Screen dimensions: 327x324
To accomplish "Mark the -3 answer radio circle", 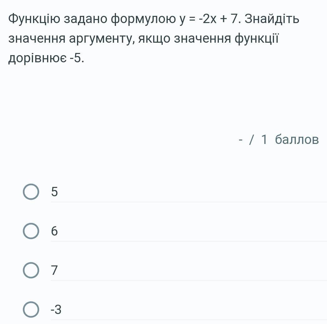I will point(31,309).
